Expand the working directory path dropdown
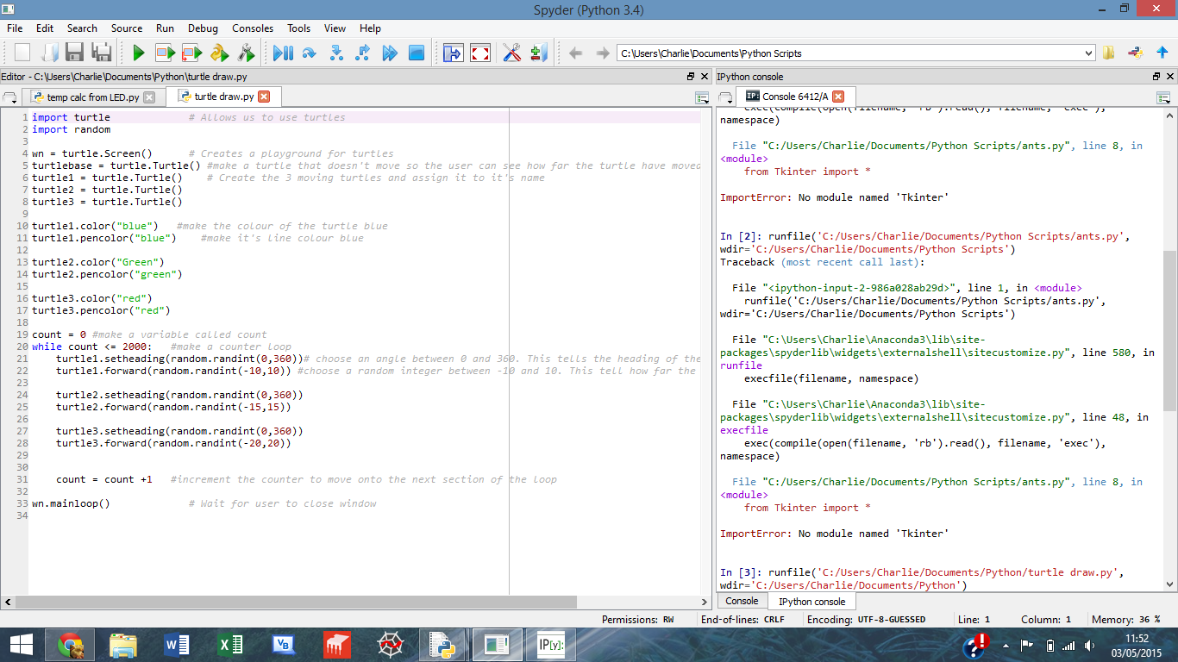Screen dimensions: 1178x662 (1087, 53)
